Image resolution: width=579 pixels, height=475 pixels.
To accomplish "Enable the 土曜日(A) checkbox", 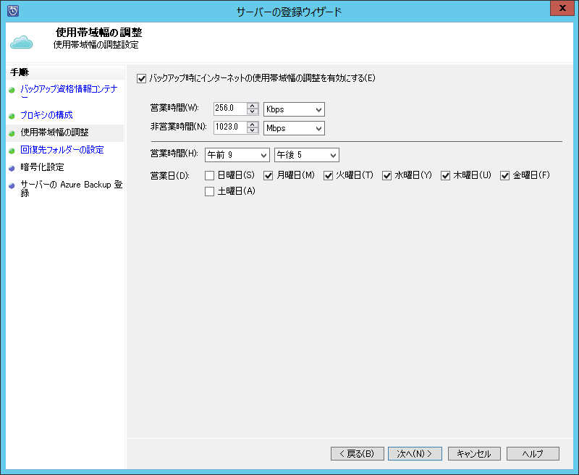I will 209,191.
